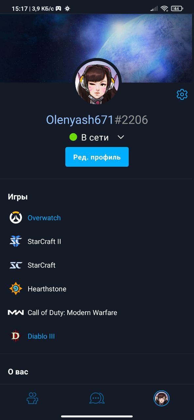Tap the StarCraft II logo icon
The width and height of the screenshot is (194, 420).
[16, 241]
